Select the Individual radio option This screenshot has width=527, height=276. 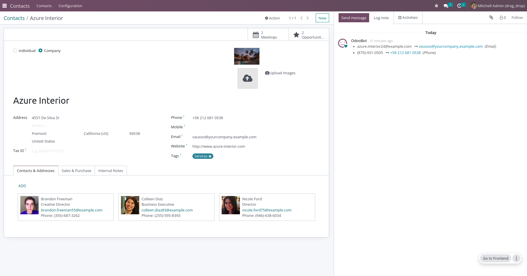point(15,51)
